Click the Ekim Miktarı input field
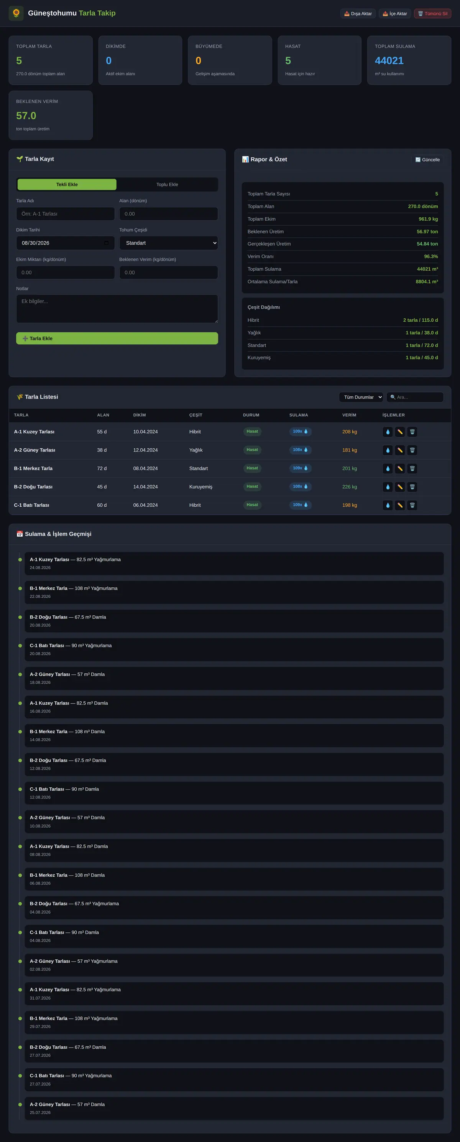 click(x=66, y=273)
